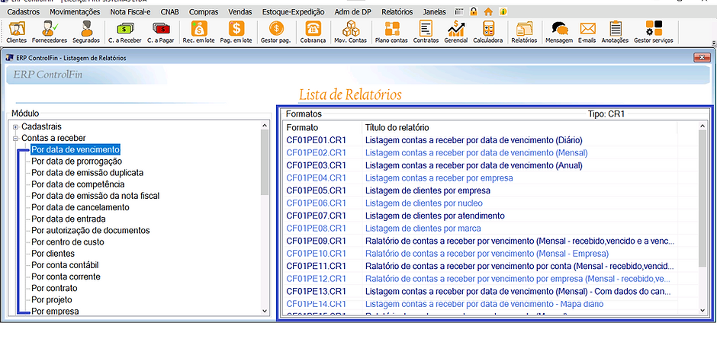Select Listagem de clientes por marca
The height and width of the screenshot is (339, 717).
click(x=423, y=228)
